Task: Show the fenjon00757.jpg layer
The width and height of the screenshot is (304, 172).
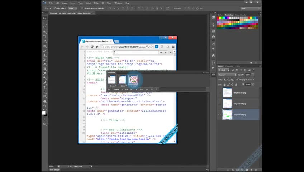Action: coord(219,93)
